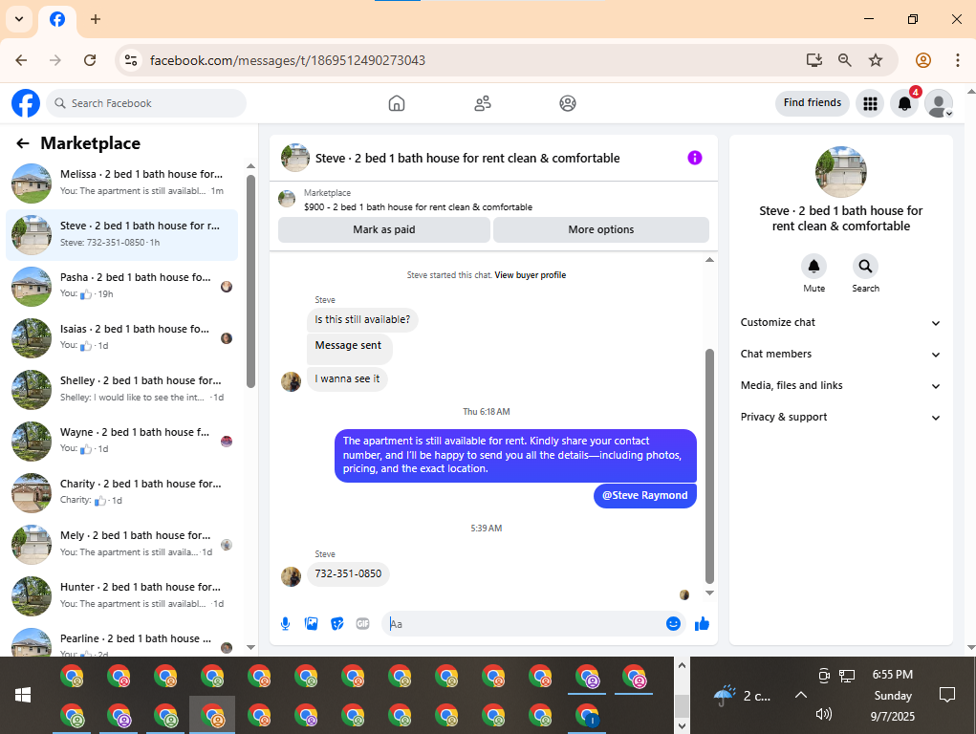Click Find friends button
This screenshot has width=976, height=734.
(x=813, y=103)
